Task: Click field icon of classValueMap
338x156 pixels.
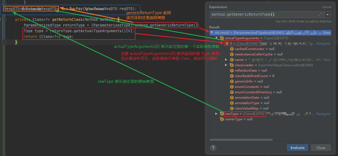Action: point(232,108)
